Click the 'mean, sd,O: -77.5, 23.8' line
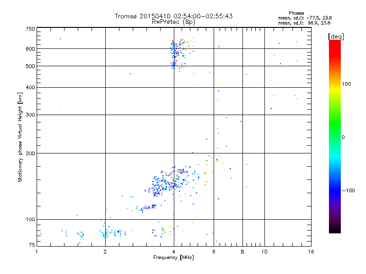Screen dimensions: 366x274 pos(305,18)
